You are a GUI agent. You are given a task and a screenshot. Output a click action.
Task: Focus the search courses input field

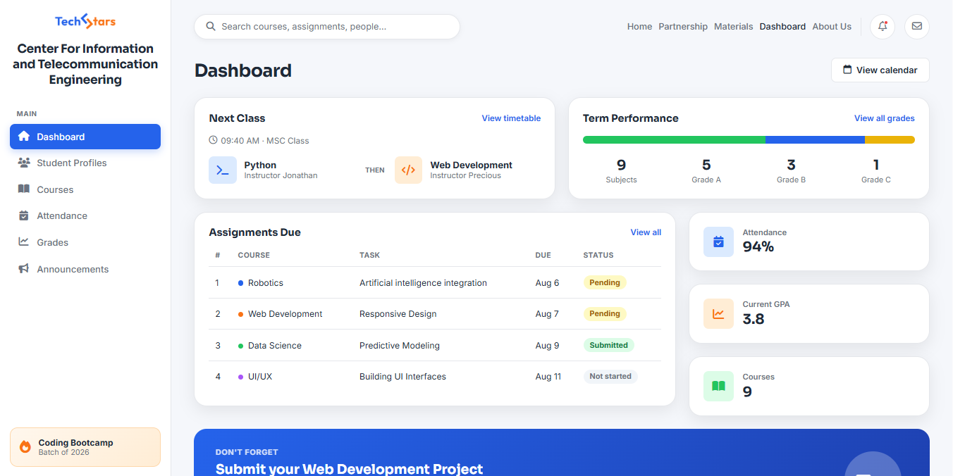coord(327,27)
